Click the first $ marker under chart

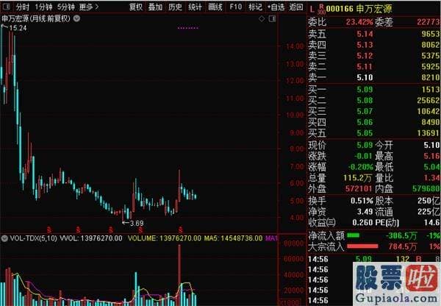pos(49,230)
